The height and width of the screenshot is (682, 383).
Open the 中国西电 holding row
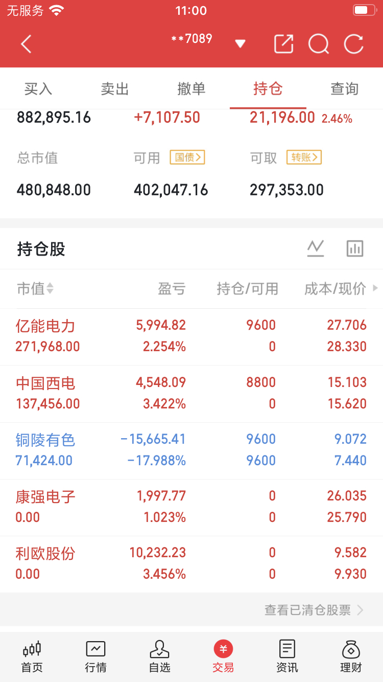coord(192,394)
